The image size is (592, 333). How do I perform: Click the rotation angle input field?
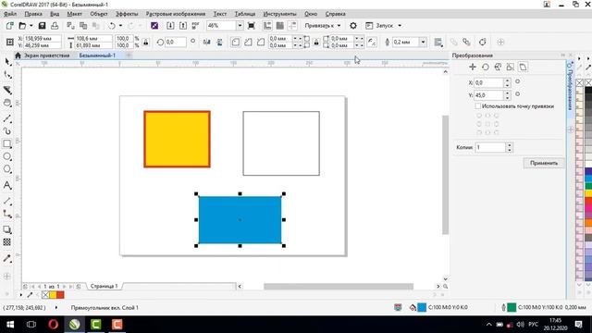(176, 42)
